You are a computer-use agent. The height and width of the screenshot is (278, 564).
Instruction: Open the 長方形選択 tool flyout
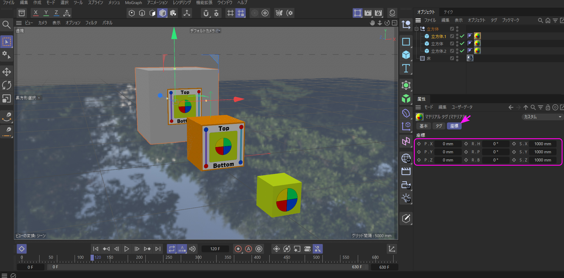point(28,98)
